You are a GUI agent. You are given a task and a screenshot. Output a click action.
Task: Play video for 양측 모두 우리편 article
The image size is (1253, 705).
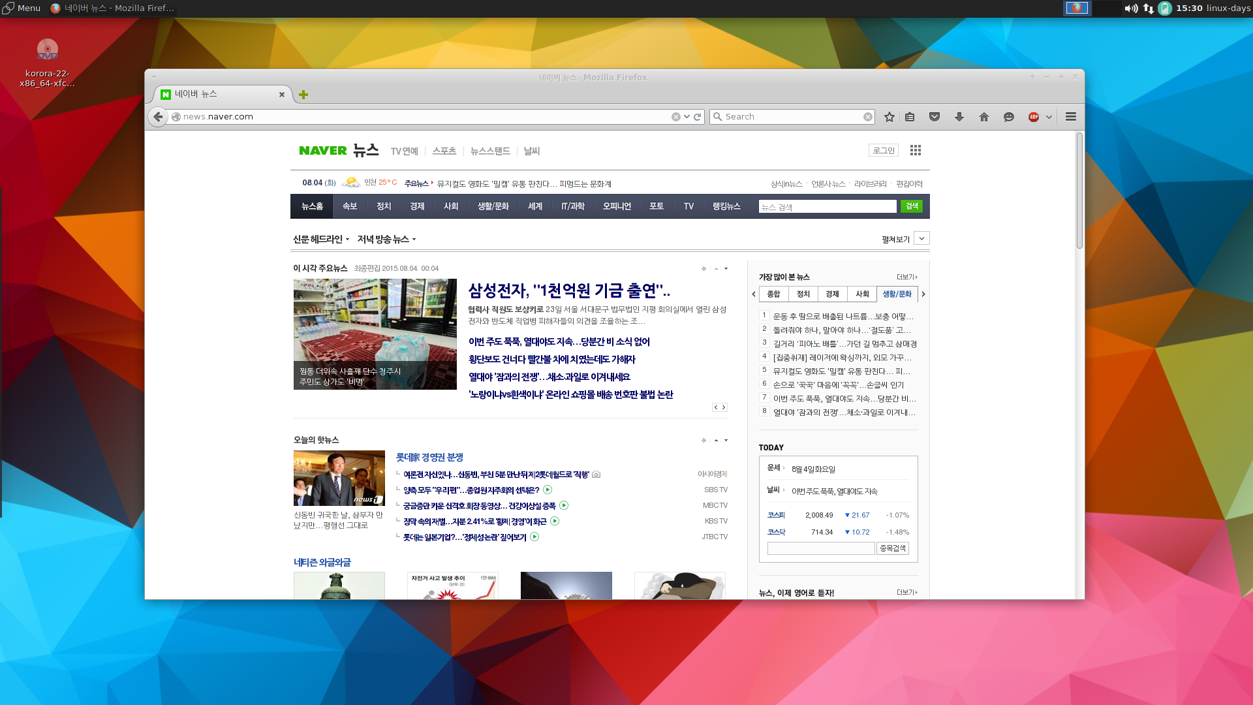[x=548, y=490]
